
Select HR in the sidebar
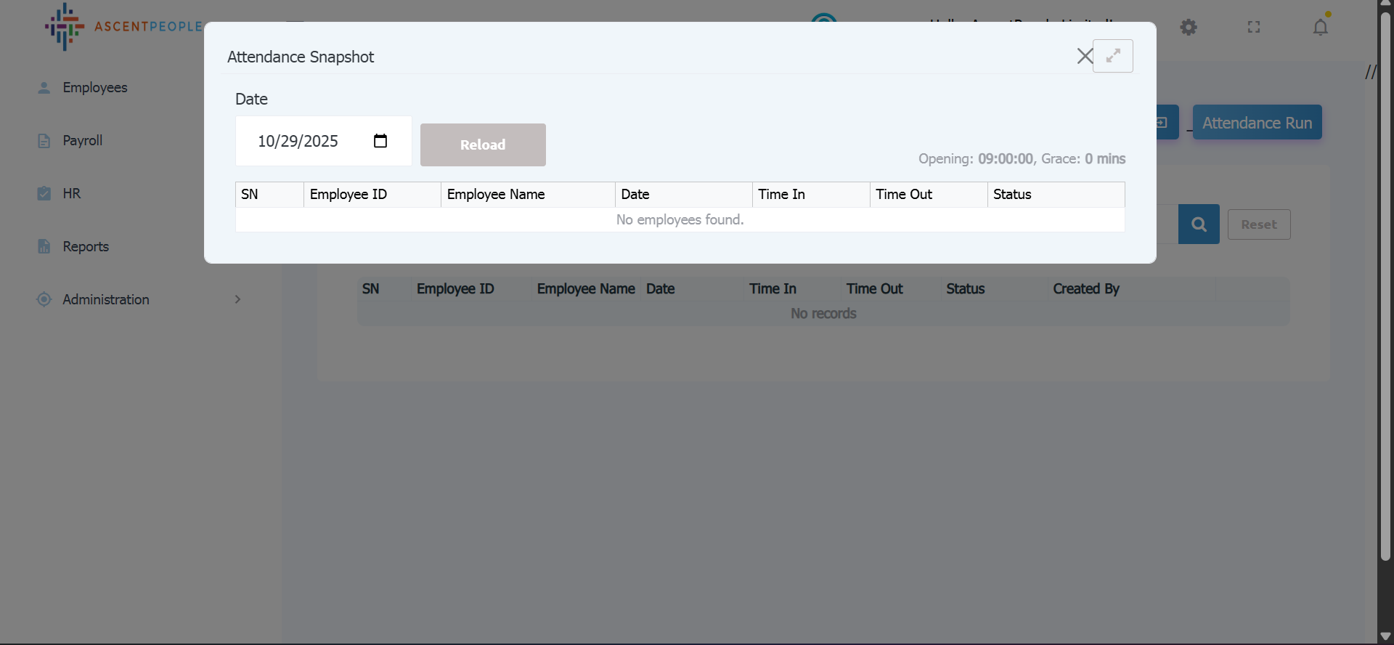[x=71, y=193]
